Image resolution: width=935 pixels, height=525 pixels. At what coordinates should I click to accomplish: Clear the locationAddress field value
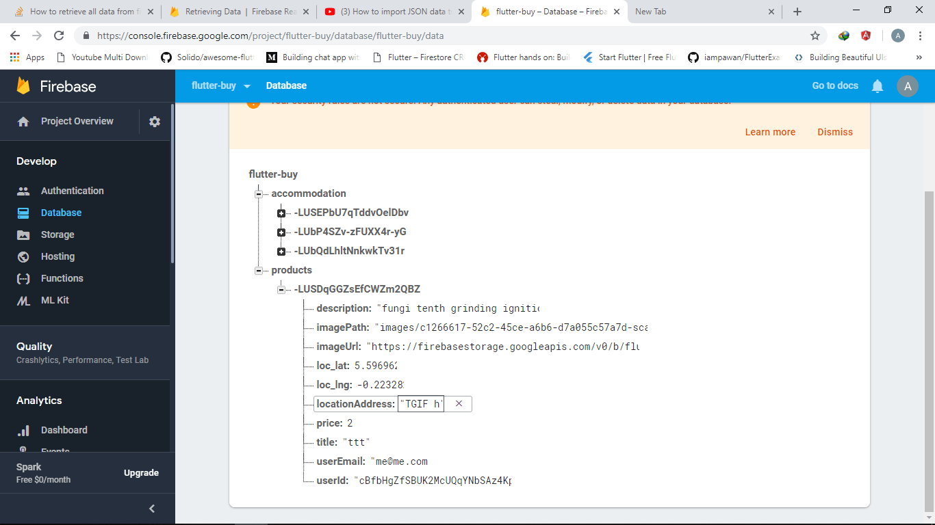pyautogui.click(x=459, y=403)
